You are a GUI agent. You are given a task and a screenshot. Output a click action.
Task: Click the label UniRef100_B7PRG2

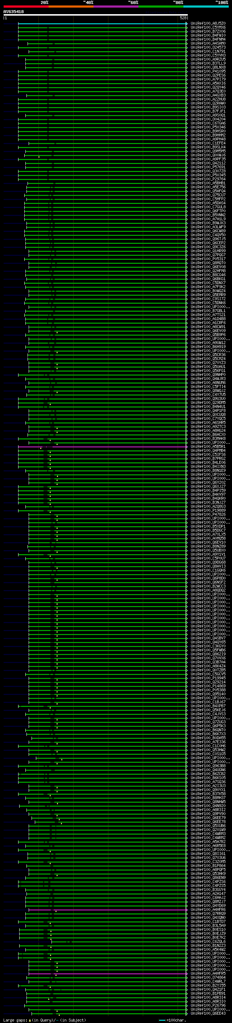(x=208, y=459)
